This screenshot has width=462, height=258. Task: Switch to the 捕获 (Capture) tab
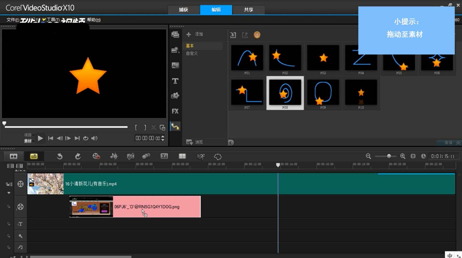pyautogui.click(x=183, y=10)
